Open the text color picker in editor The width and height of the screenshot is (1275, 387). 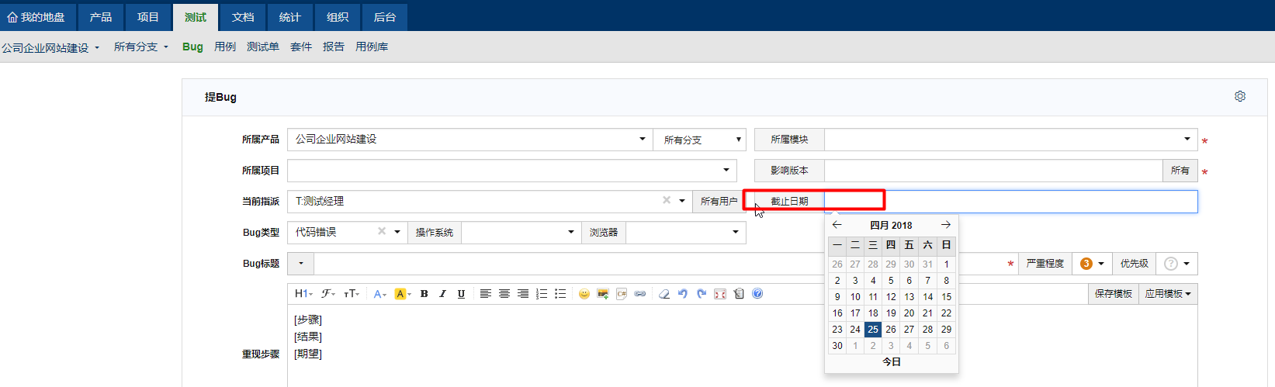click(379, 294)
